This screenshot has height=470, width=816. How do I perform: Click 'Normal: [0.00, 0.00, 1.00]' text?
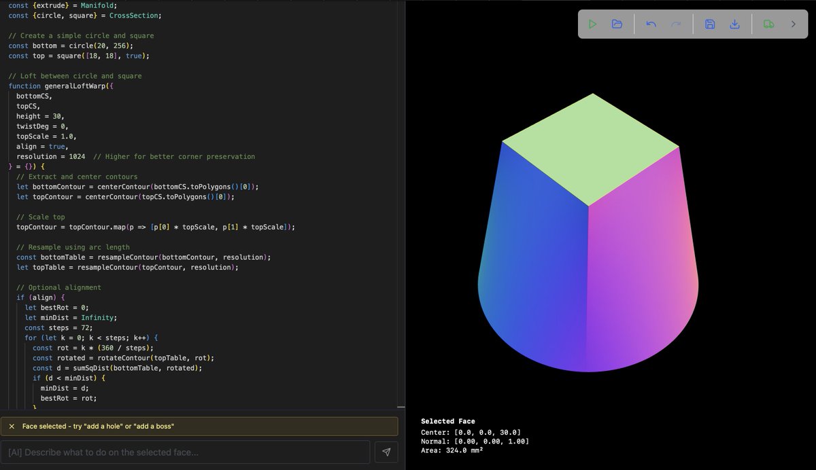point(475,441)
